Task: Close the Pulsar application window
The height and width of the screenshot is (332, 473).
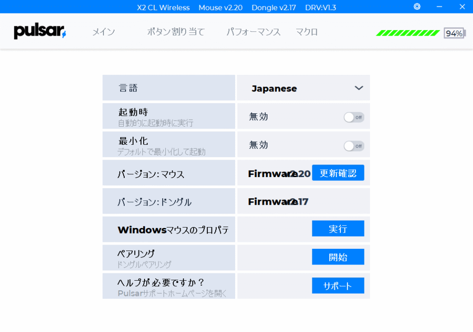Action: [x=462, y=6]
